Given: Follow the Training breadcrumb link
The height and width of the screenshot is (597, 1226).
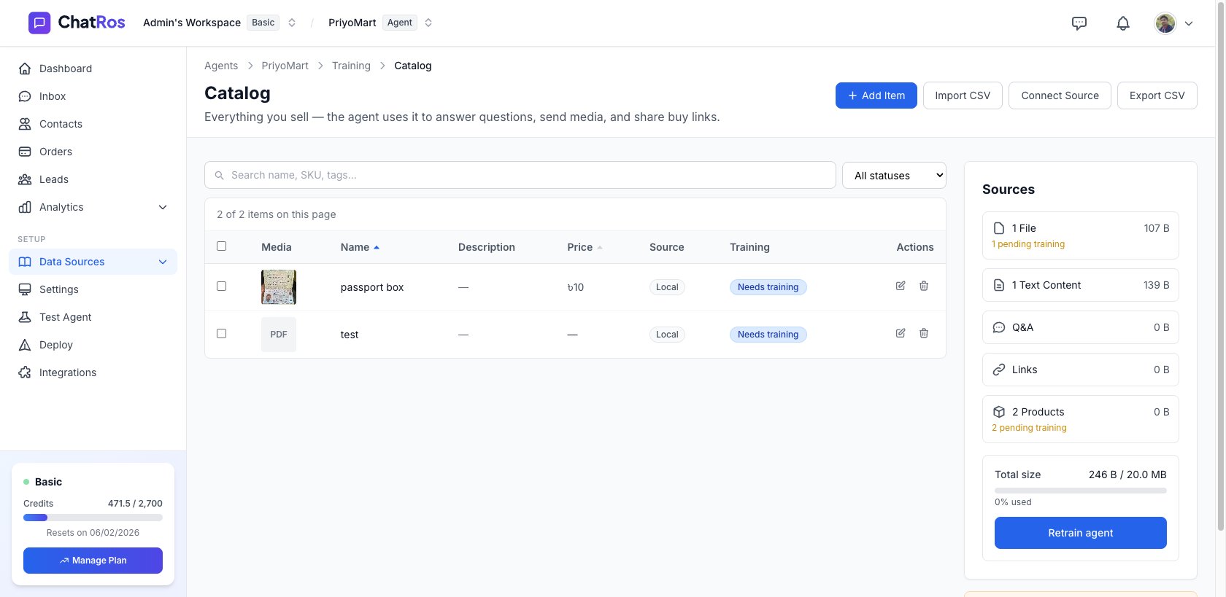Looking at the screenshot, I should click(x=351, y=66).
